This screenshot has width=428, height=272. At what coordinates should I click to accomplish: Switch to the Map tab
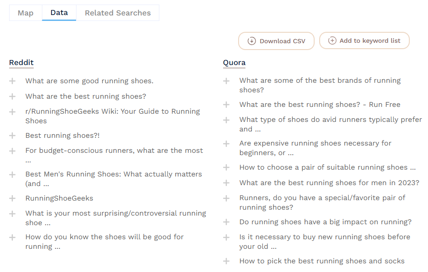pyautogui.click(x=25, y=13)
